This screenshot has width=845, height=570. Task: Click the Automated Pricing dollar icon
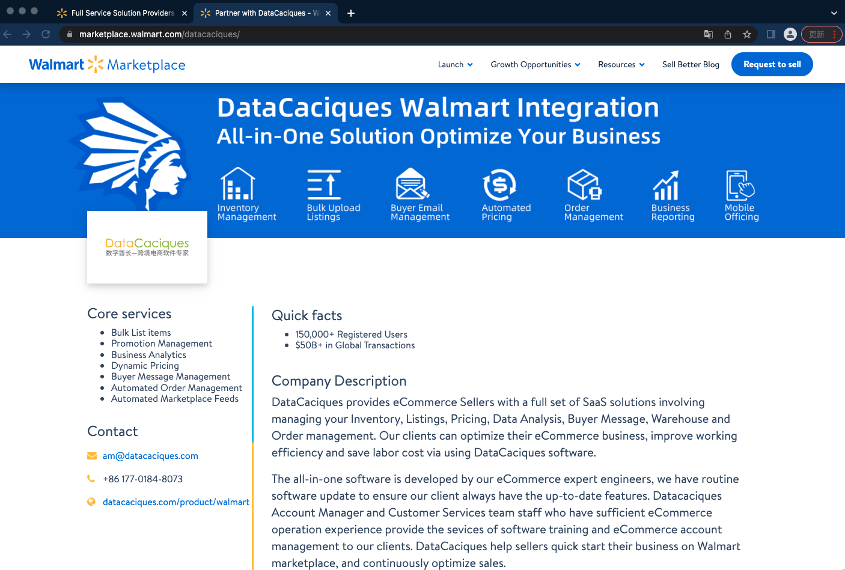coord(499,184)
